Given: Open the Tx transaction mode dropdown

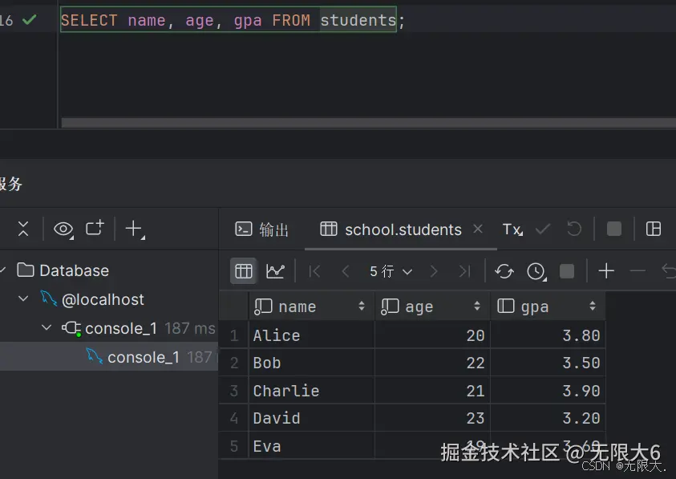Looking at the screenshot, I should tap(512, 229).
